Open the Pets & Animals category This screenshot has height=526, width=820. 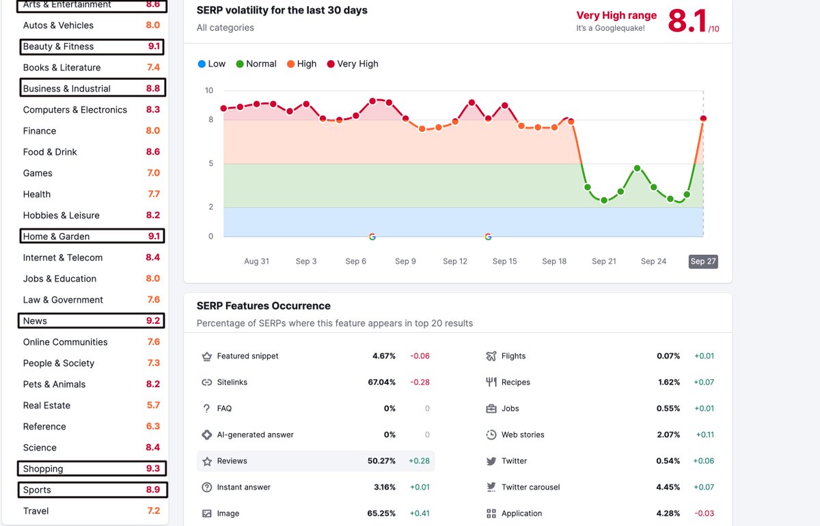pos(93,385)
